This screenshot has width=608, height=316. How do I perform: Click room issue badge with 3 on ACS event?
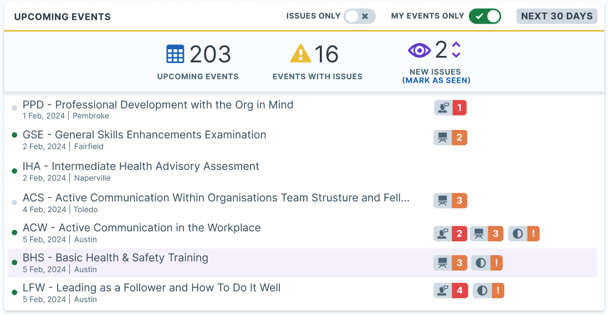(x=450, y=200)
